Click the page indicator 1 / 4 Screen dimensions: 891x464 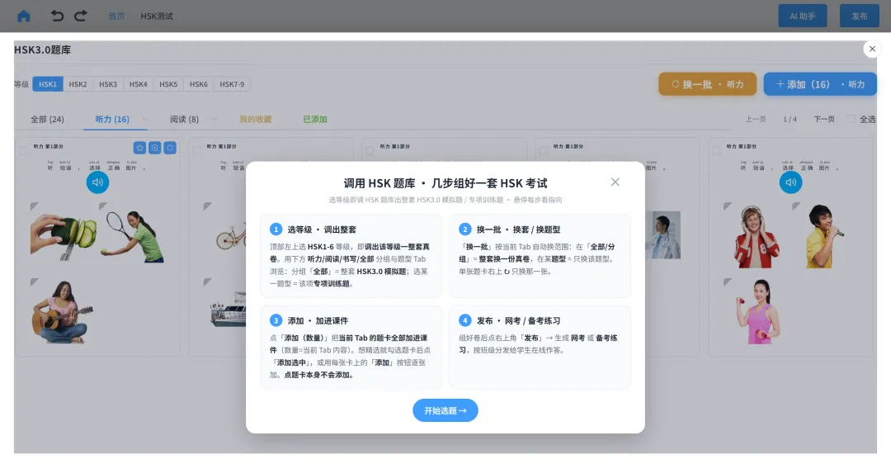click(x=790, y=120)
